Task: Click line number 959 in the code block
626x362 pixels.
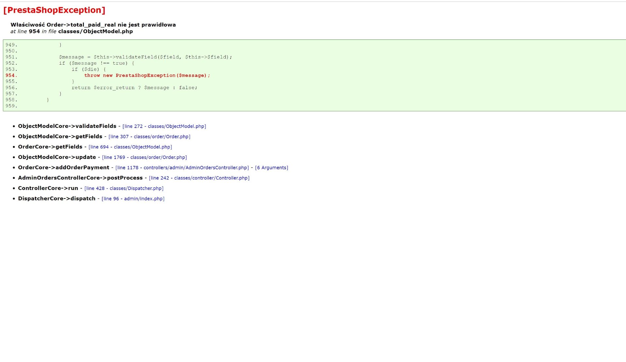Action: (11, 106)
